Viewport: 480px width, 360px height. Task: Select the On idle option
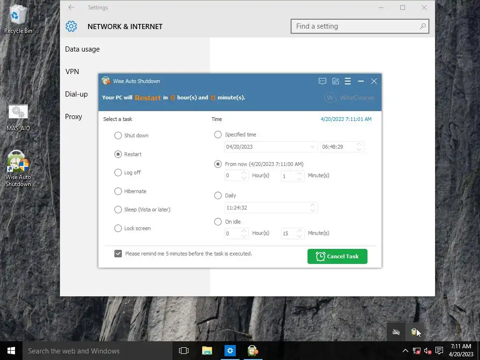point(227,222)
